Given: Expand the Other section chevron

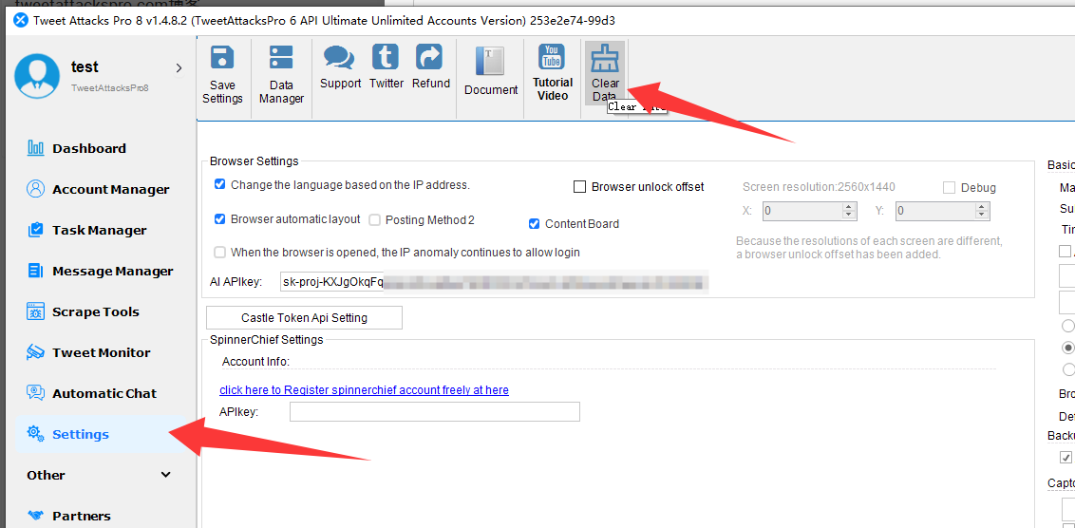Looking at the screenshot, I should tap(165, 475).
